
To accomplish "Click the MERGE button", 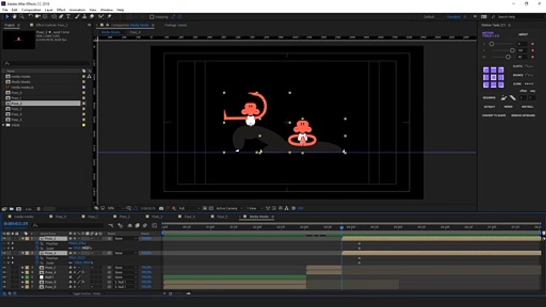I will pos(508,107).
